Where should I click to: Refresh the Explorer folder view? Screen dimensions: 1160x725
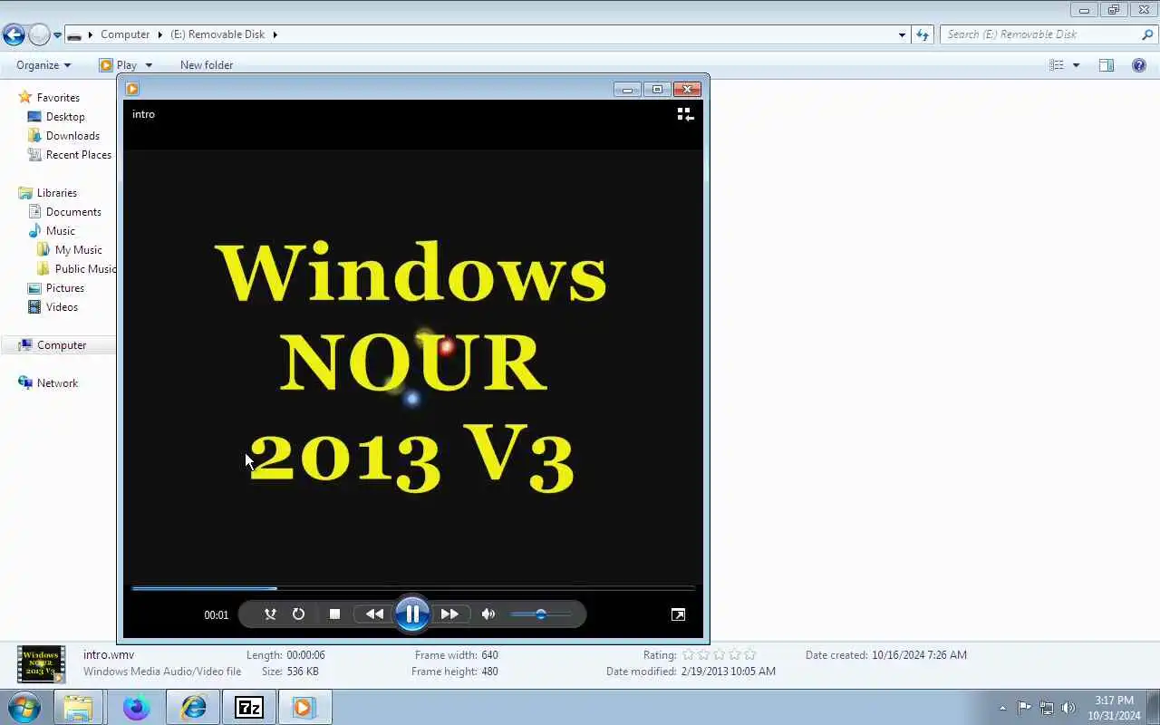(x=923, y=34)
